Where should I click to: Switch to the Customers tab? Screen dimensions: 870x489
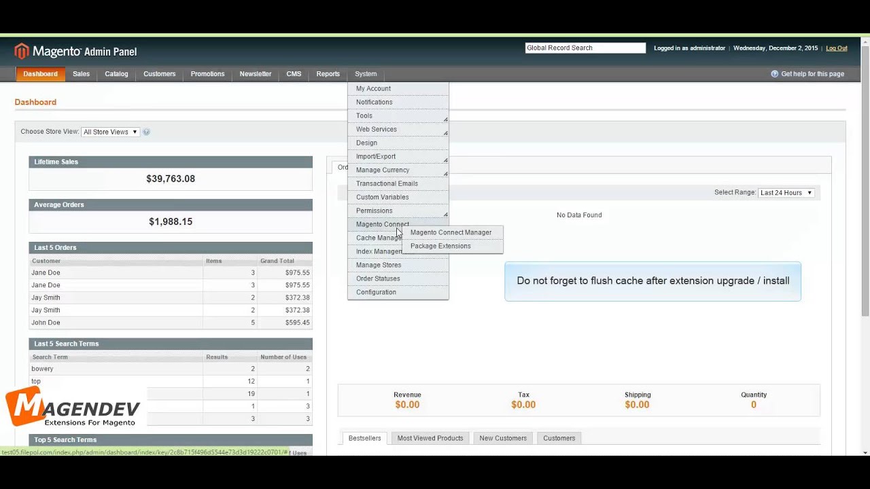(559, 438)
